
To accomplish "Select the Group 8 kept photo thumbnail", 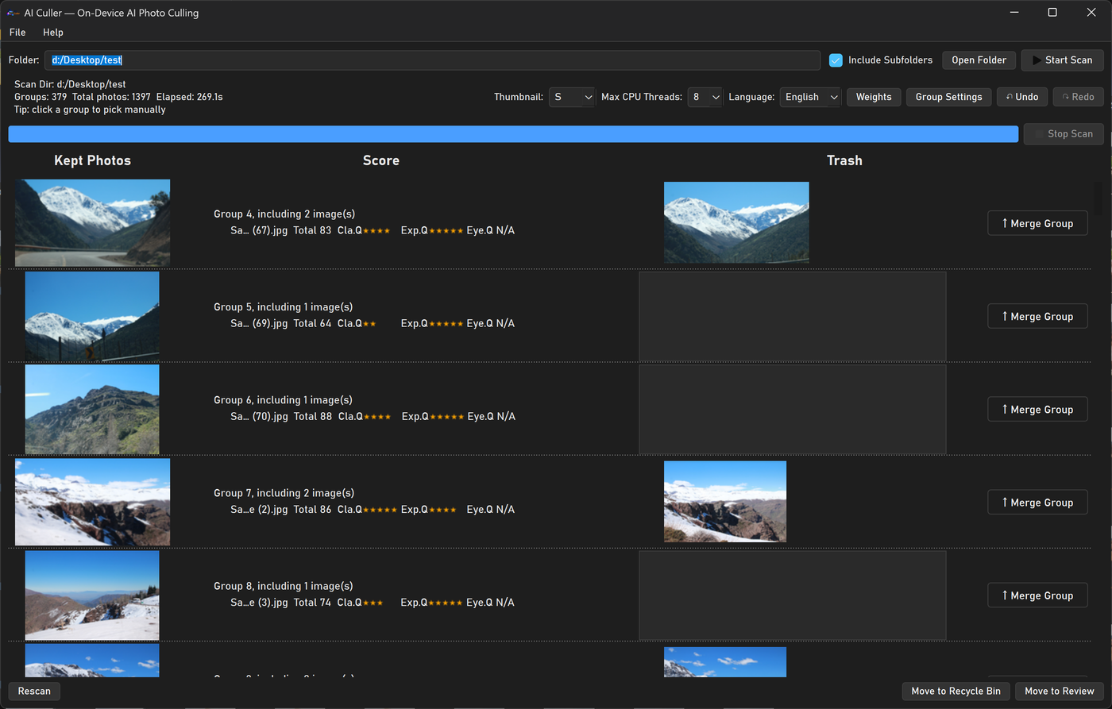I will click(x=92, y=595).
